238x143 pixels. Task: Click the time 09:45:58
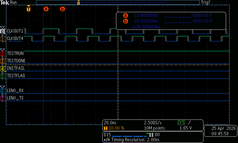tap(220, 134)
